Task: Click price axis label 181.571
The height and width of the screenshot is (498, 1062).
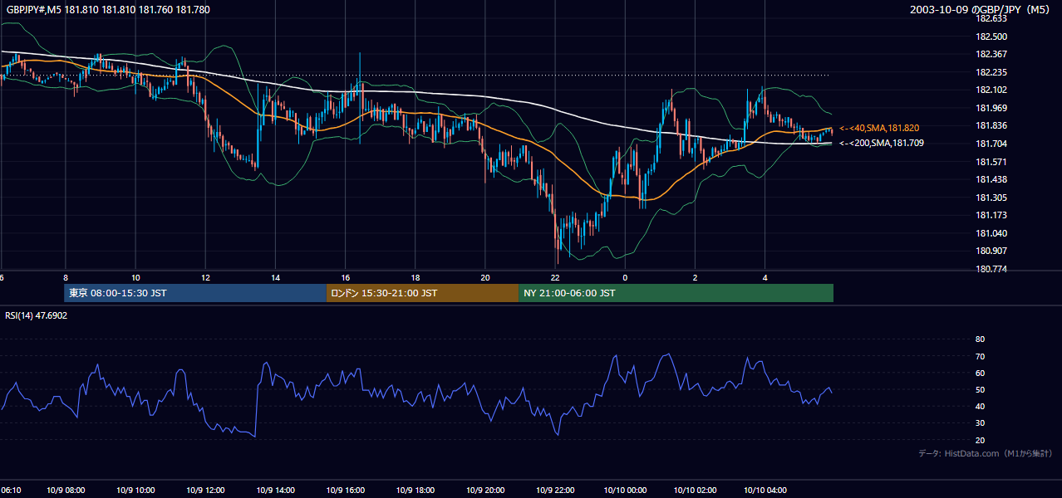Action: tap(991, 162)
